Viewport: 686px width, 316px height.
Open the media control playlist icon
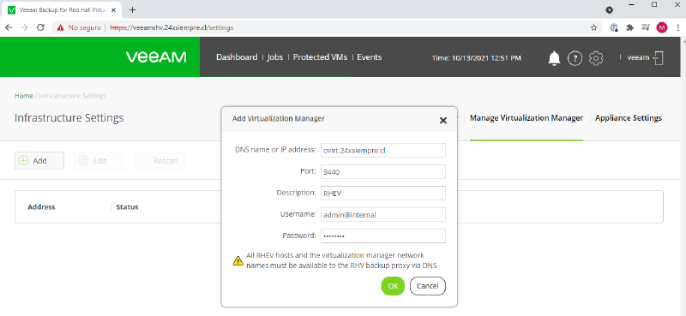click(646, 27)
